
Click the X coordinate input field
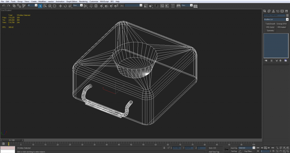click(x=177, y=148)
